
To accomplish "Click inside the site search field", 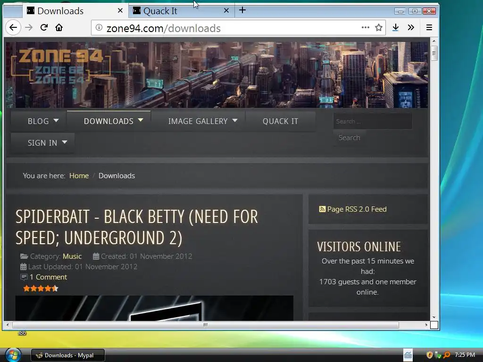I will [x=373, y=121].
